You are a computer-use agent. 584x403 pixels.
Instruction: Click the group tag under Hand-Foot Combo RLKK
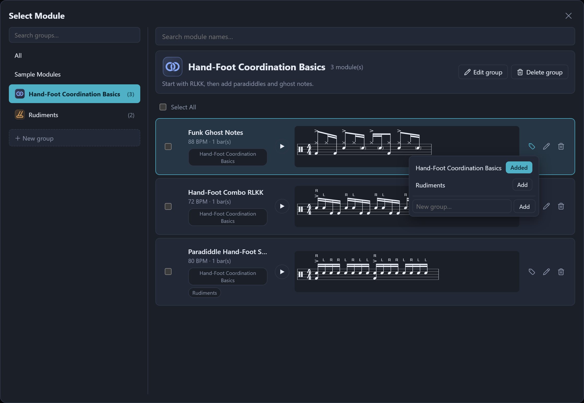(228, 217)
